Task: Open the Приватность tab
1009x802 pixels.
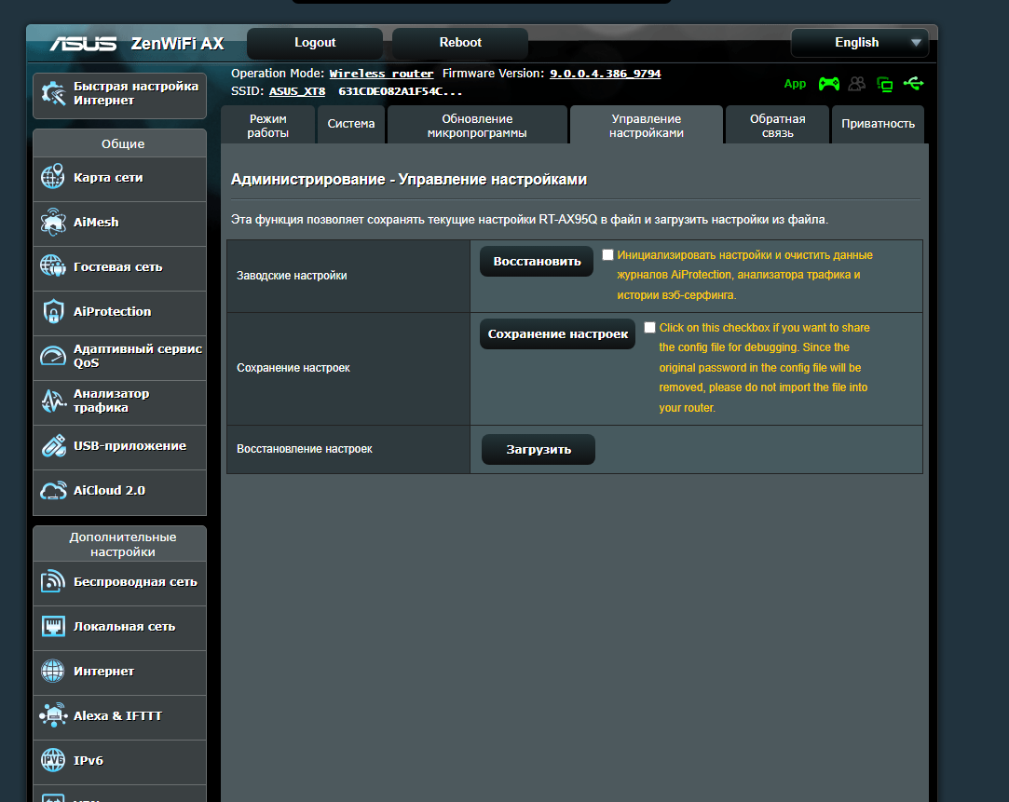Action: pos(878,126)
